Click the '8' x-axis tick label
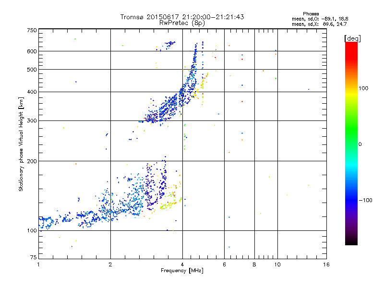 pos(254,264)
